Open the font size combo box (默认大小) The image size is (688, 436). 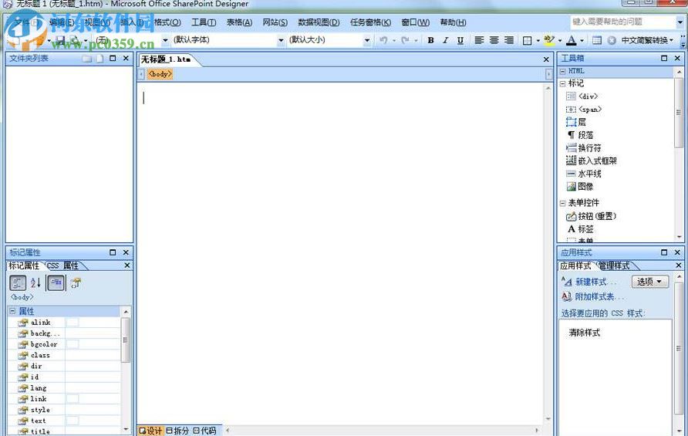click(x=329, y=40)
